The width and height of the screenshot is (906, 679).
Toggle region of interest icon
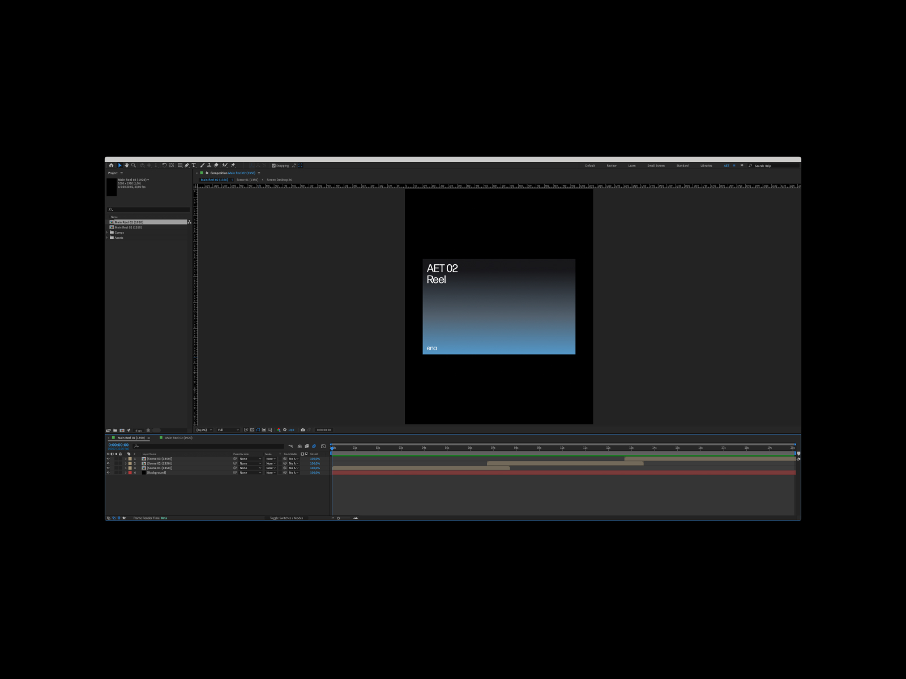[x=264, y=430]
